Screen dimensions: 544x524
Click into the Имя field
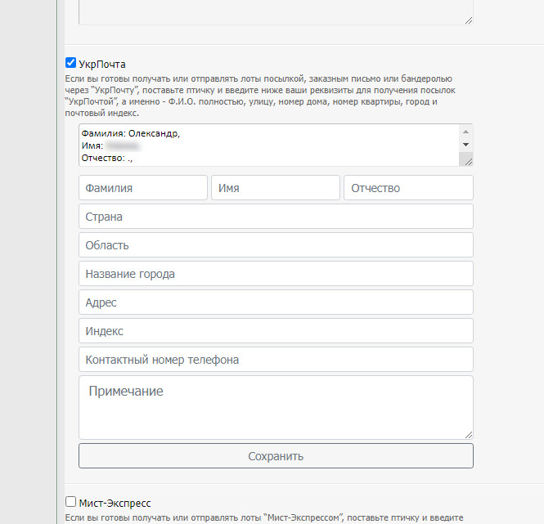click(x=276, y=188)
